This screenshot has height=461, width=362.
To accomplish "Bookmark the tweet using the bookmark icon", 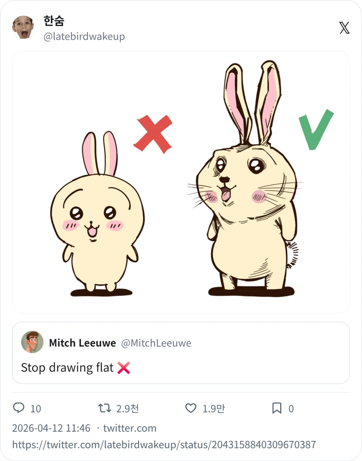I will [277, 408].
